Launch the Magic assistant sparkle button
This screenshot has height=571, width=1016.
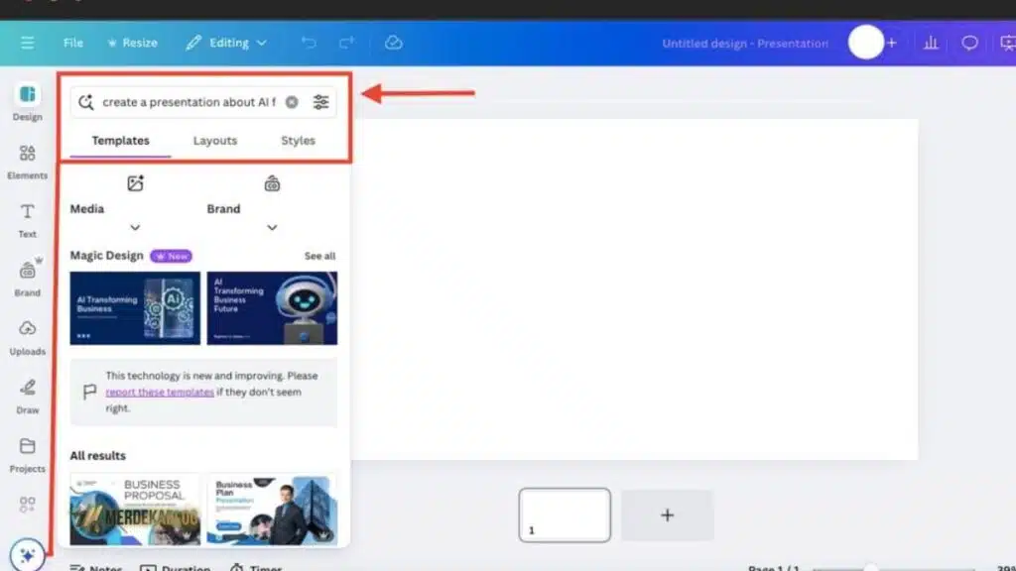tap(27, 555)
